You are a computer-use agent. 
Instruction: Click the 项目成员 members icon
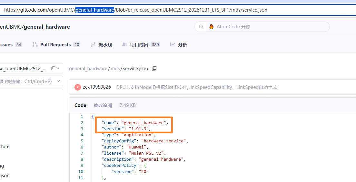125,45
